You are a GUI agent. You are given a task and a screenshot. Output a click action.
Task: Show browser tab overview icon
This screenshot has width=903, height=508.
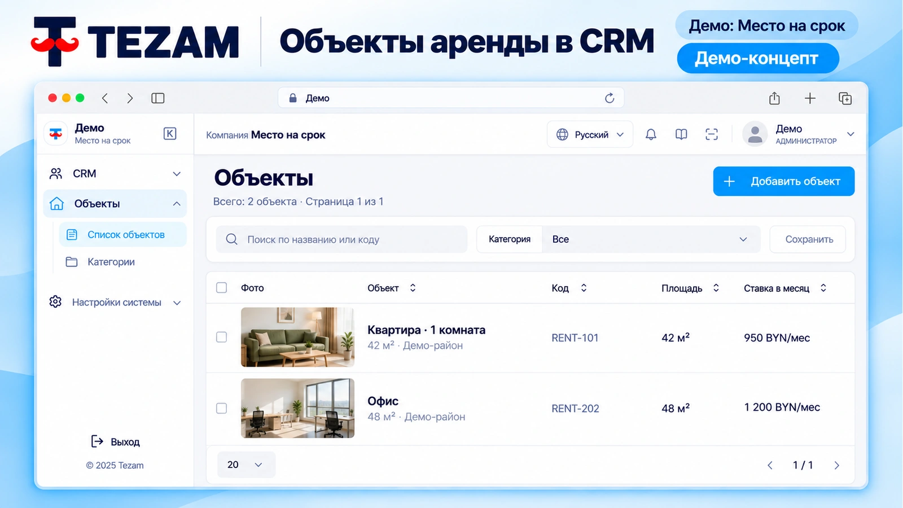845,98
